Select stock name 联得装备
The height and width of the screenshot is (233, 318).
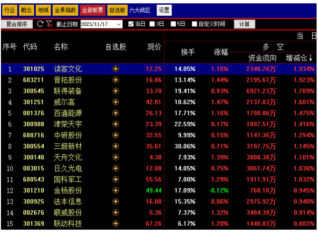pos(68,91)
